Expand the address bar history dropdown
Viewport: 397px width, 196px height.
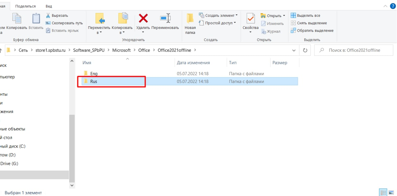294,50
